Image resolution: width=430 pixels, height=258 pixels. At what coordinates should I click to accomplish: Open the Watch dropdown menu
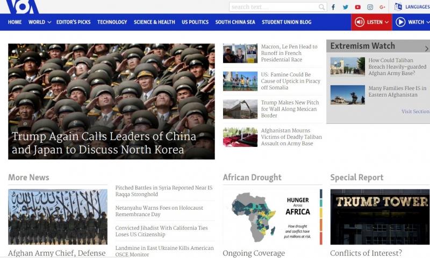point(412,22)
